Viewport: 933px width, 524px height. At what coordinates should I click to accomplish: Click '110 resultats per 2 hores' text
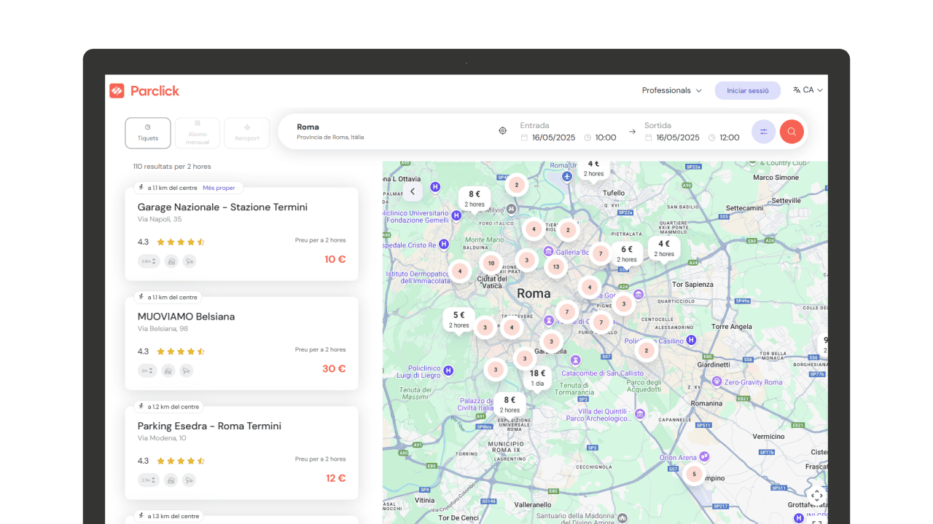172,167
